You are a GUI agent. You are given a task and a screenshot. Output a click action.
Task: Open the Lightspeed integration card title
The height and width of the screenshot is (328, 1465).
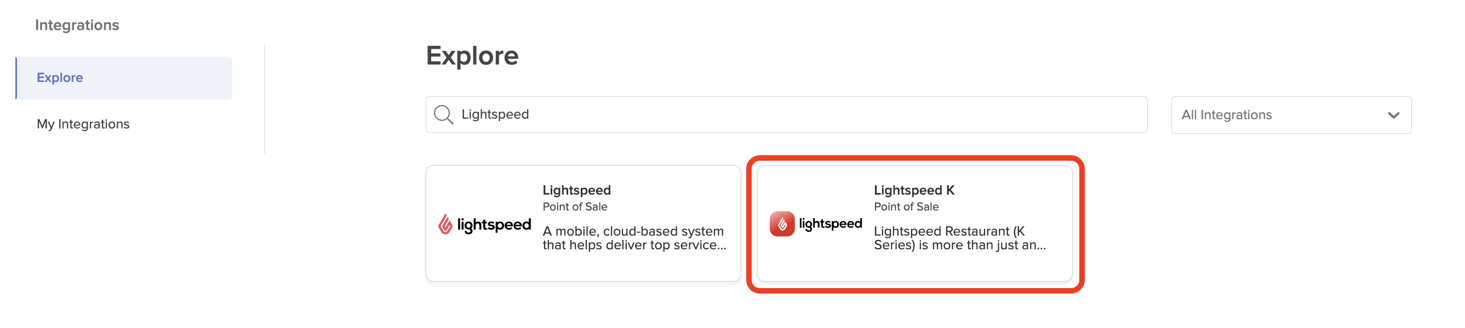[x=576, y=190]
